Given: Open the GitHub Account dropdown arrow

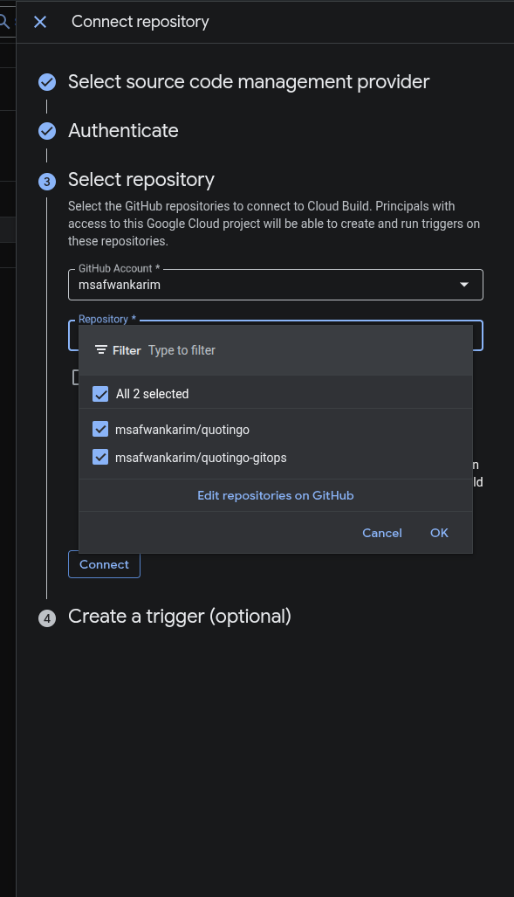Looking at the screenshot, I should [464, 285].
